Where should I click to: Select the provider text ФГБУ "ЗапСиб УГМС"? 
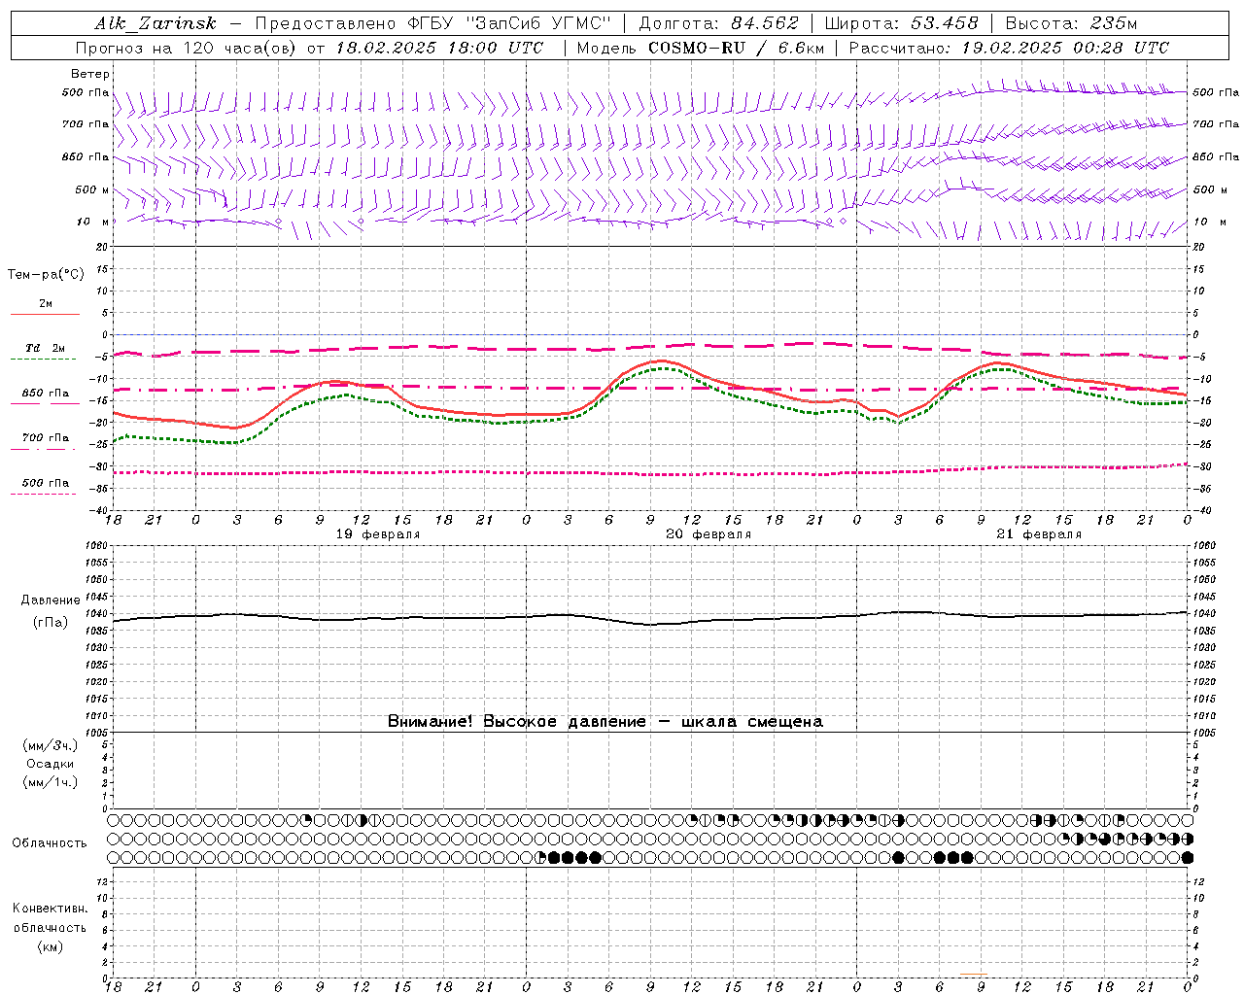point(511,23)
